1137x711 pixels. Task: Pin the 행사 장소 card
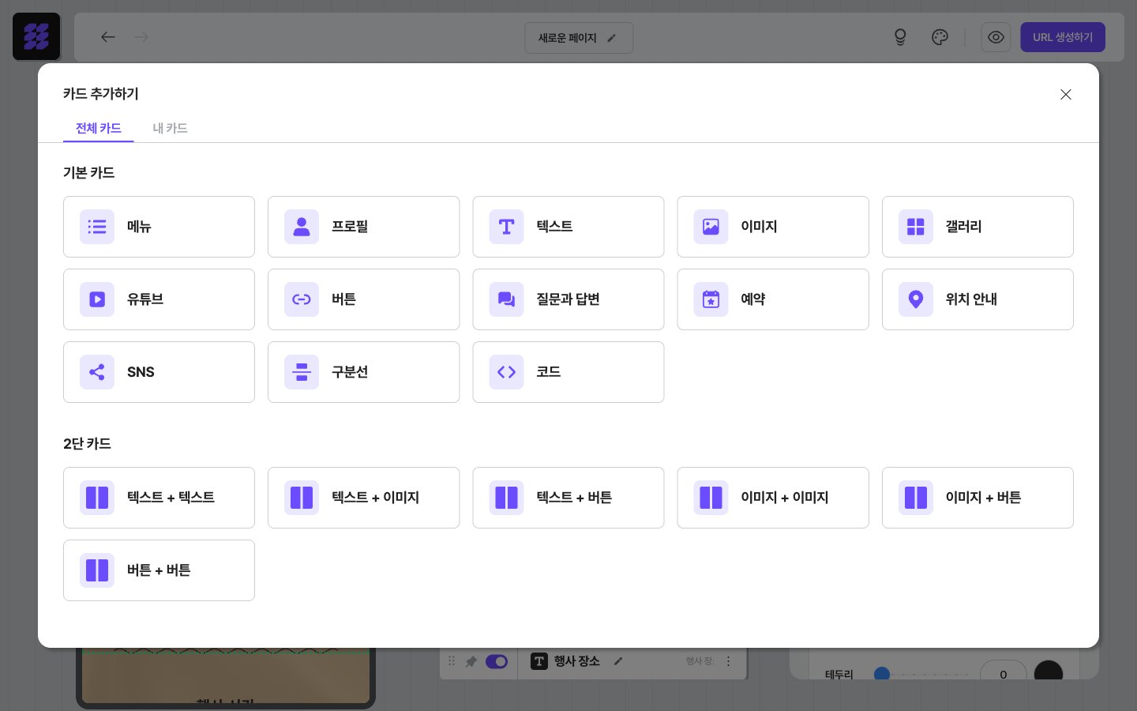[x=471, y=661]
